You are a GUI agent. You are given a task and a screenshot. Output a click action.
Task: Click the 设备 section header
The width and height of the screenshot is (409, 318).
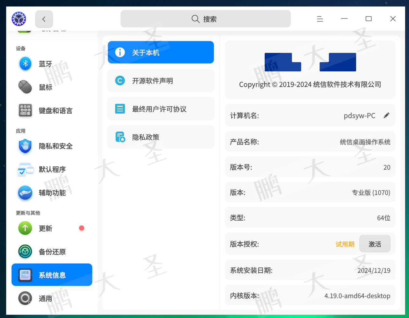pos(21,48)
